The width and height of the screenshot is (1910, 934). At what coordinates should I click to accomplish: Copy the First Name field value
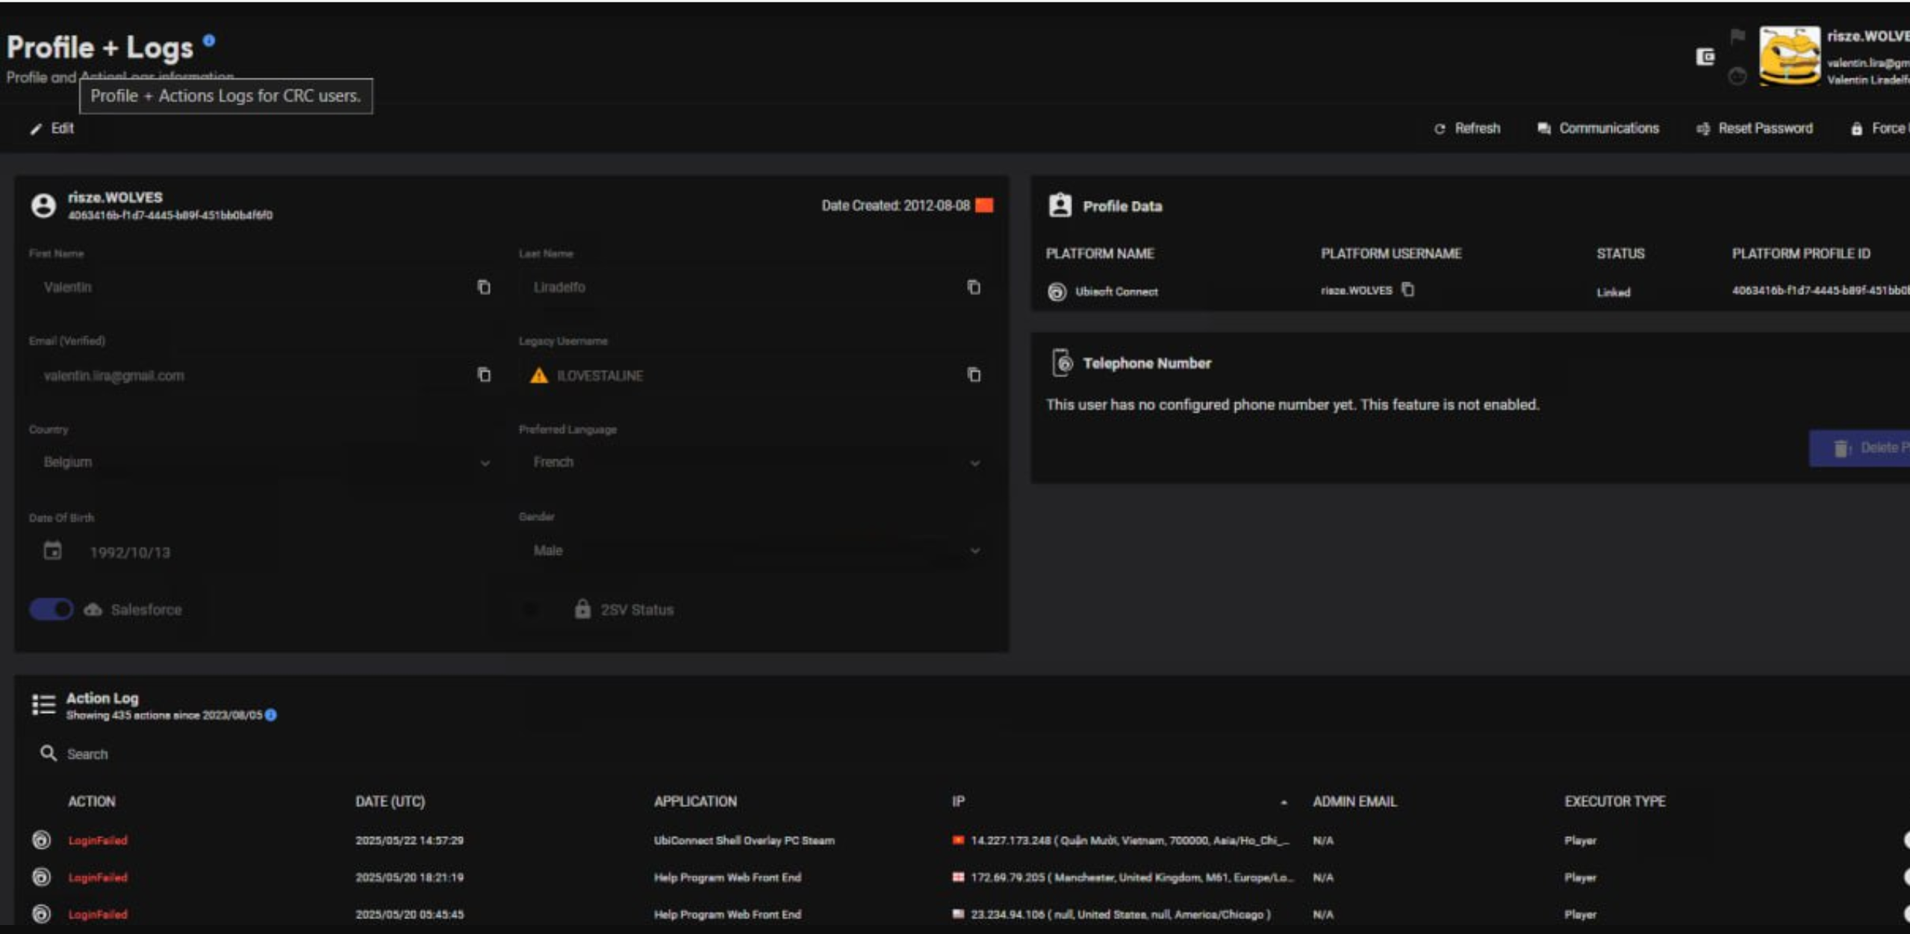click(x=484, y=287)
